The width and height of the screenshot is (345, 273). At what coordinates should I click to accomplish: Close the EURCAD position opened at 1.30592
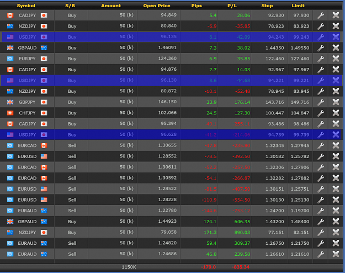click(x=336, y=178)
